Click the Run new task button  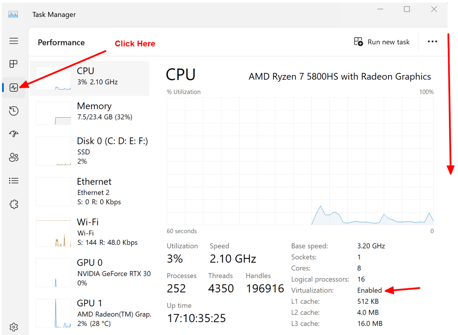382,42
